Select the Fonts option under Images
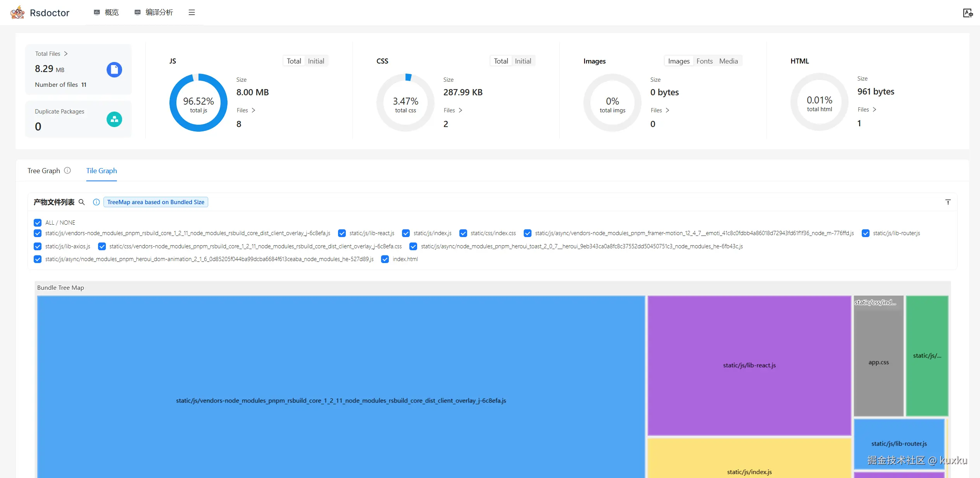Viewport: 980px width, 478px height. point(704,61)
